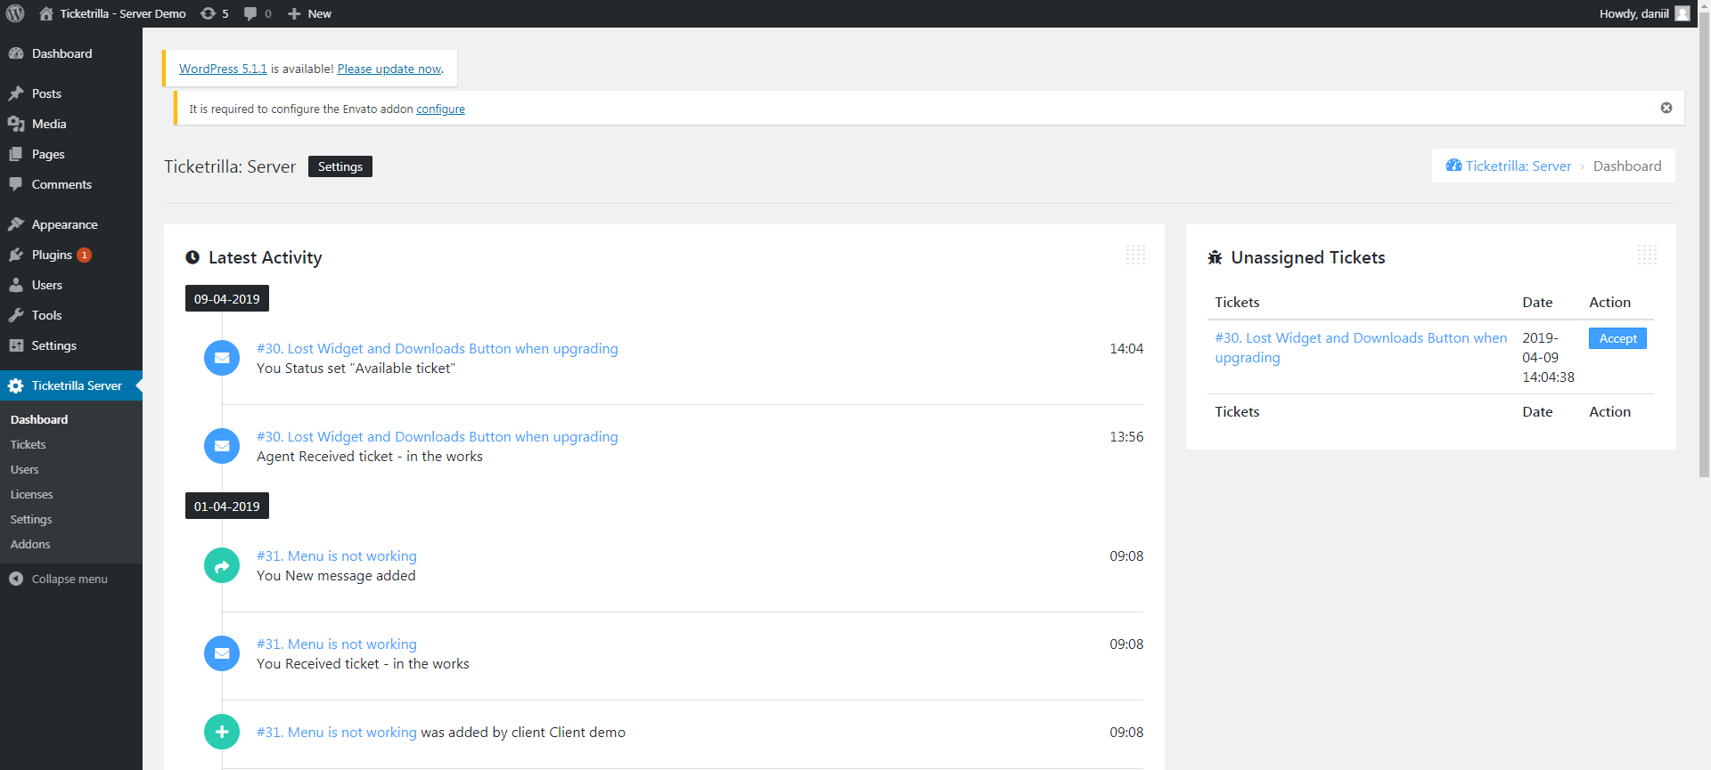Image resolution: width=1711 pixels, height=770 pixels.
Task: Select Dashboard submenu under Ticketrilla Server
Action: [39, 419]
